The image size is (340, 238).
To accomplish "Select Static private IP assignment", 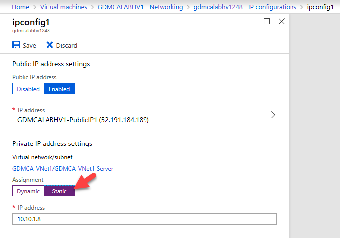I will 59,191.
